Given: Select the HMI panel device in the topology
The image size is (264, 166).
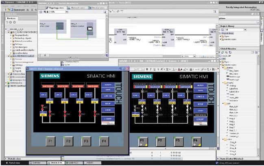Looking at the screenshot, I should click(x=83, y=28).
